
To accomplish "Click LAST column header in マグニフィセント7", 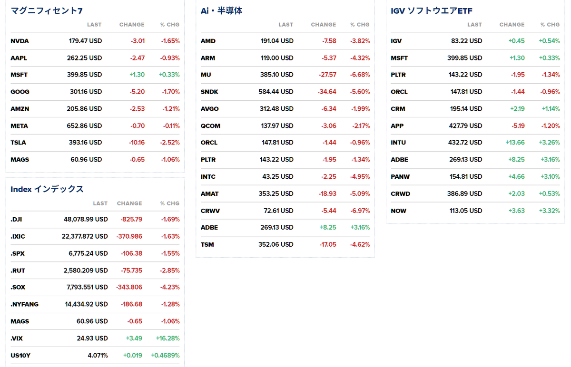I will click(94, 25).
